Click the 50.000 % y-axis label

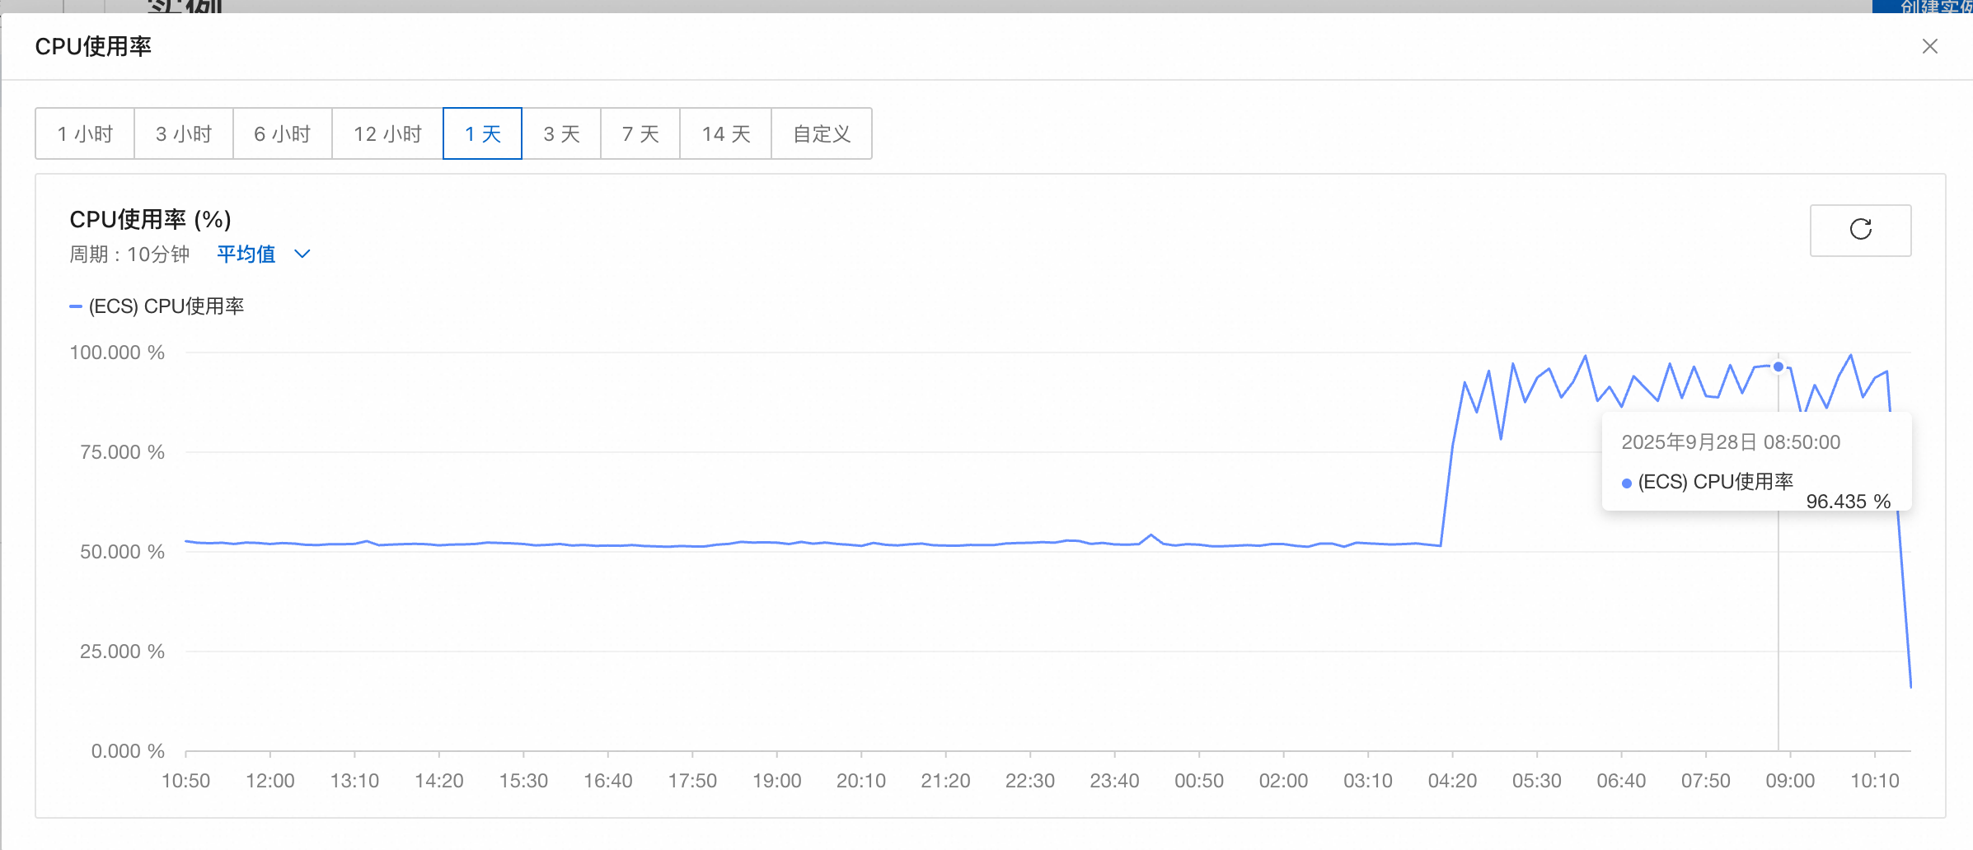122,552
